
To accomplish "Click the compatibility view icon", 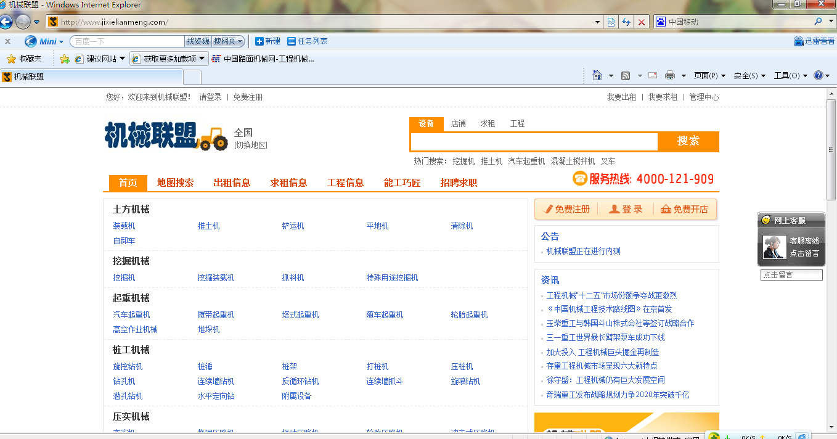I will click(611, 22).
